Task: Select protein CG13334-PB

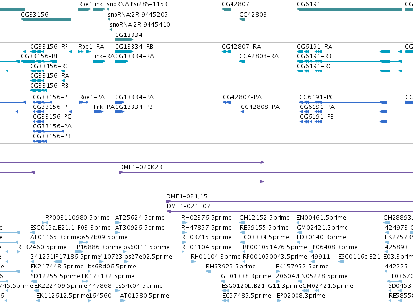Action: [134, 107]
